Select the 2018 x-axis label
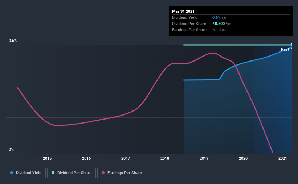This screenshot has height=184, width=298. [165, 158]
